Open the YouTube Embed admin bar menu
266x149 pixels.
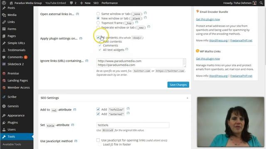pyautogui.click(x=55, y=3)
